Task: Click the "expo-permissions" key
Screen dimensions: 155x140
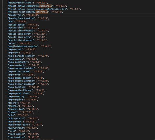Action: click(19, 94)
